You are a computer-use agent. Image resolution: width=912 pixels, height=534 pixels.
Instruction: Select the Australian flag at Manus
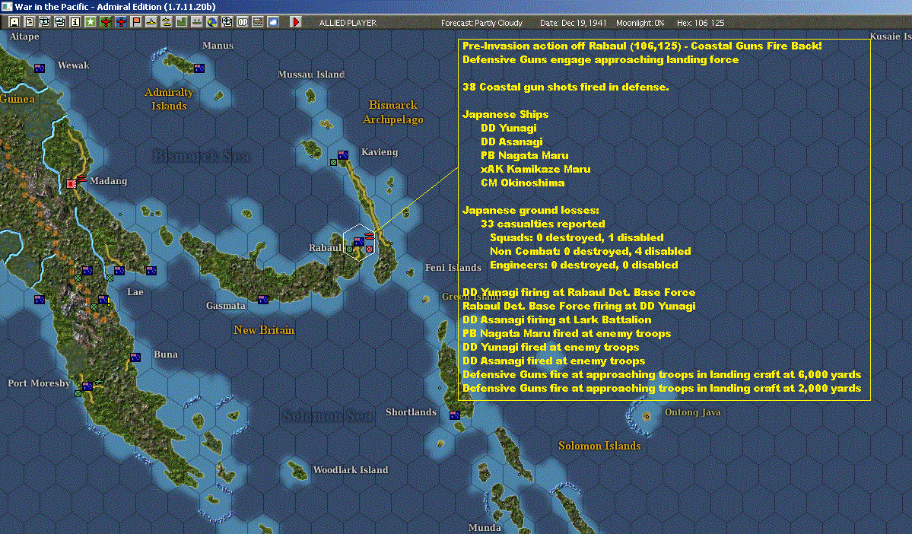tap(199, 68)
